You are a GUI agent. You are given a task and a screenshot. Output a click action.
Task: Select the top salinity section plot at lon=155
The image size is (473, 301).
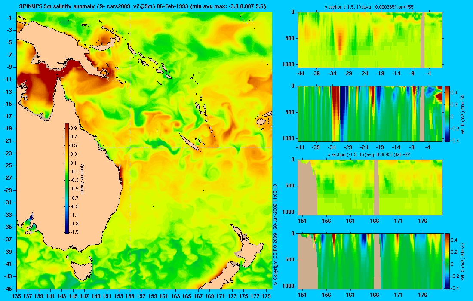370,40
